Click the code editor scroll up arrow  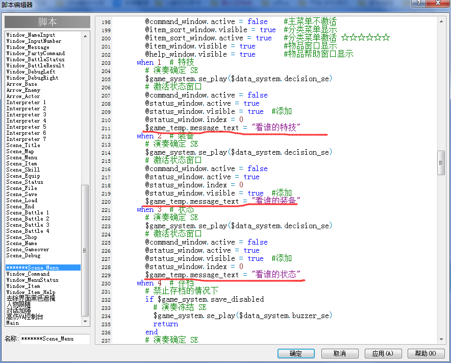point(441,21)
